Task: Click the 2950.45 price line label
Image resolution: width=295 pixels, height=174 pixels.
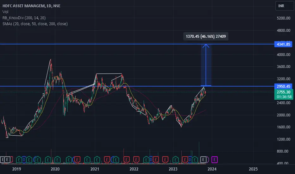Action: 283,86
